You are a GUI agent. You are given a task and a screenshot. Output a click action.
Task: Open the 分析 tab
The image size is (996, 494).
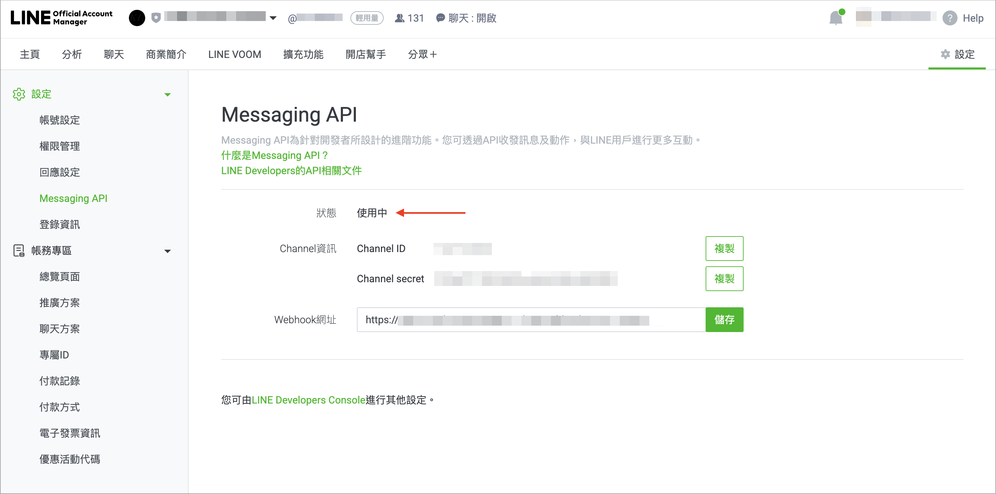72,55
